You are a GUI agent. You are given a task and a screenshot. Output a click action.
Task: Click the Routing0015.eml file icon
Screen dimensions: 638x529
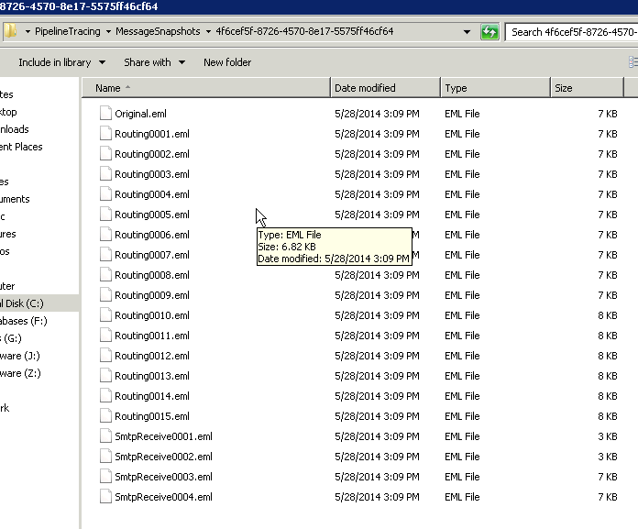coord(105,415)
